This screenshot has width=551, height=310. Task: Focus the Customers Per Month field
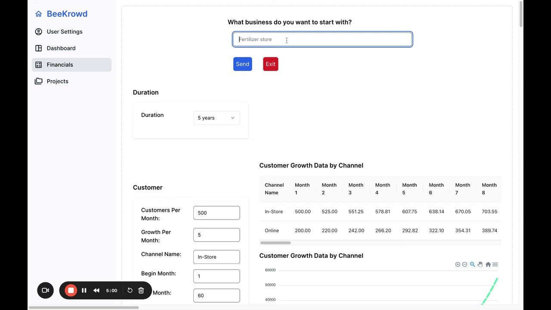216,213
